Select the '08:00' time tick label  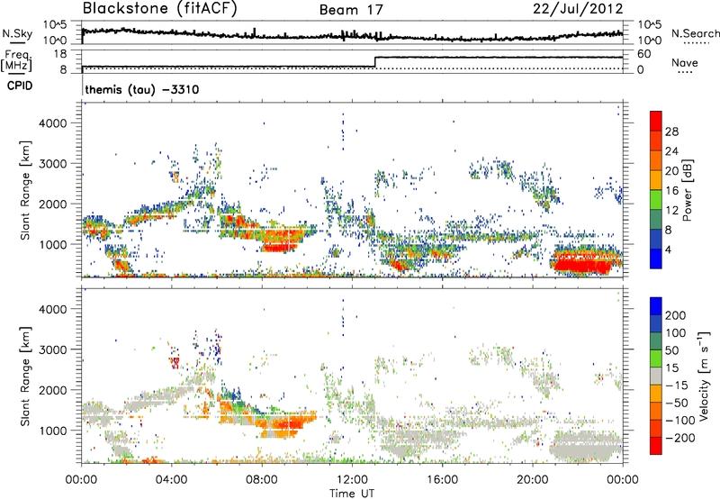[262, 480]
